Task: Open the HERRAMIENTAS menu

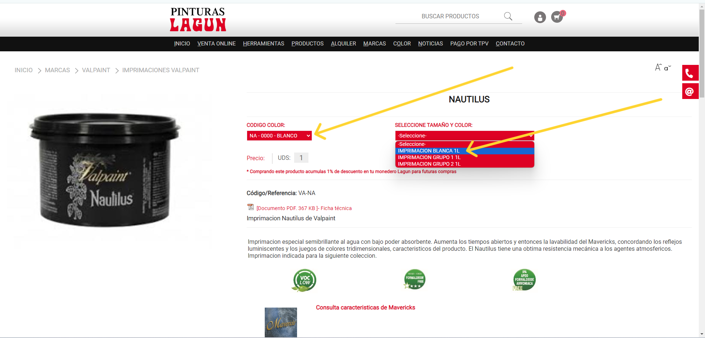Action: tap(263, 44)
